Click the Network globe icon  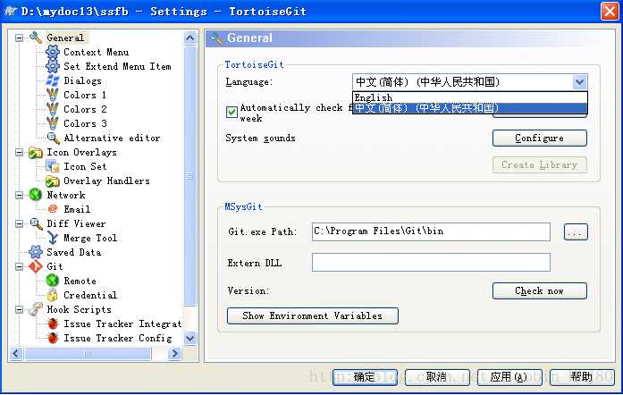pyautogui.click(x=36, y=195)
